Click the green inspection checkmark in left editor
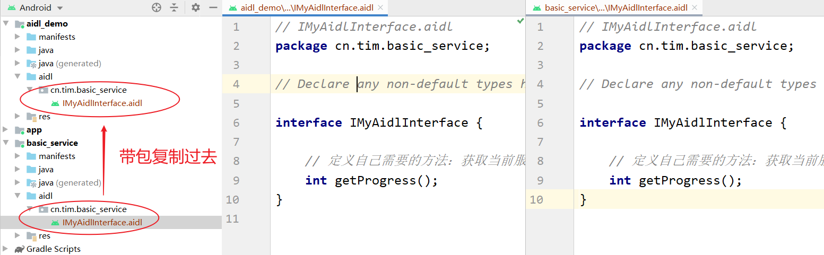Screen dimensions: 824x255 [x=521, y=21]
